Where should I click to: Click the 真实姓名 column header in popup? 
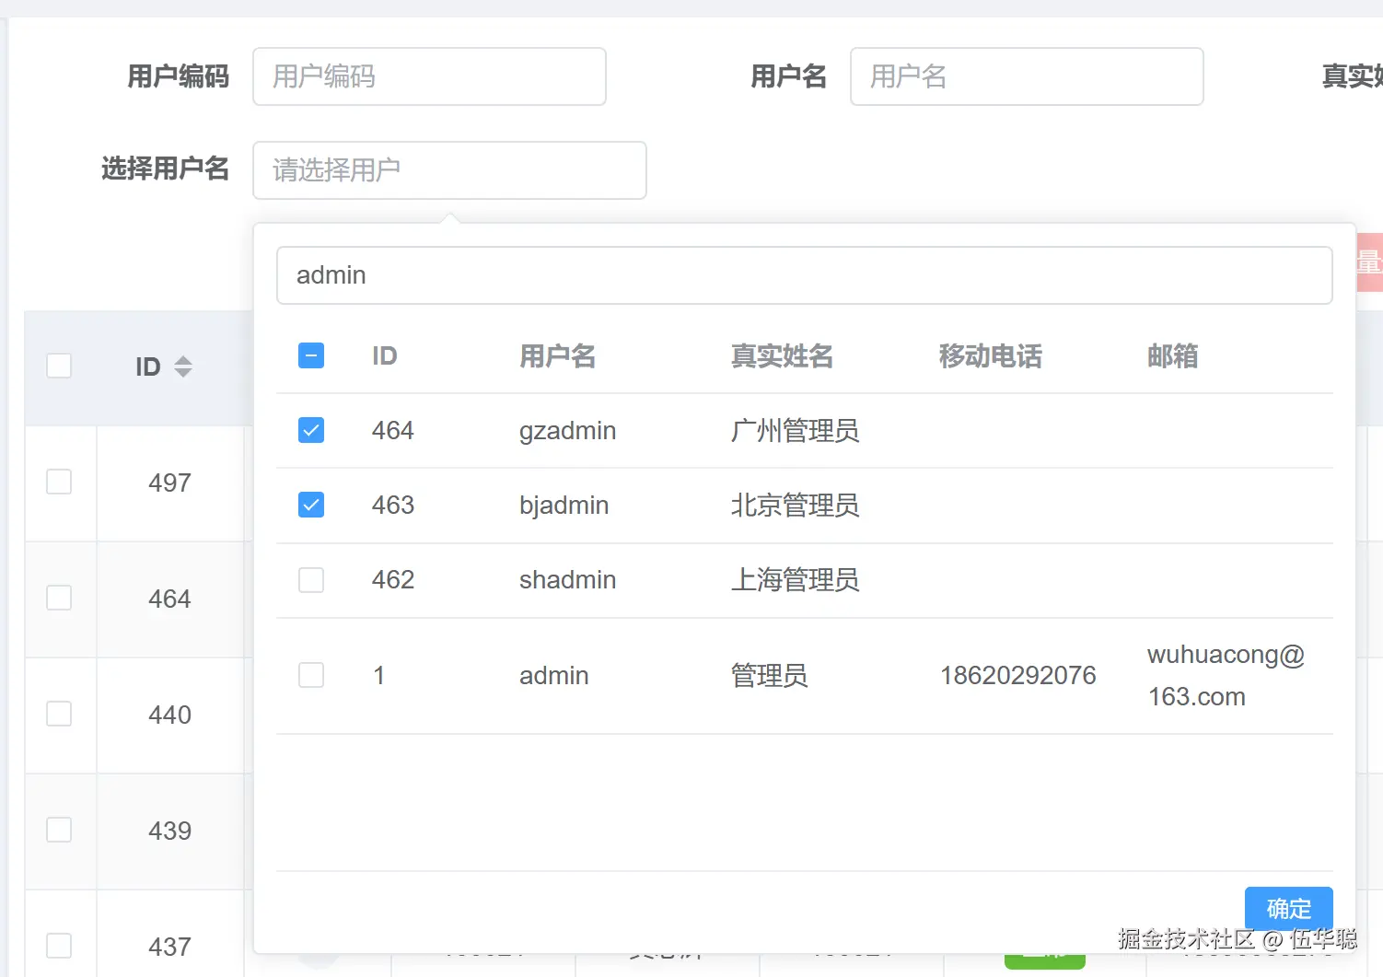pos(782,356)
